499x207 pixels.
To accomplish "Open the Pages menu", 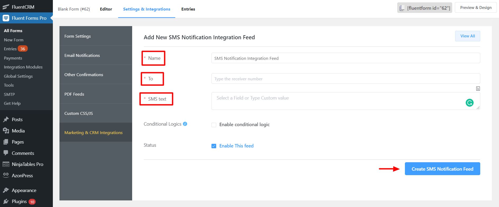I will [26, 142].
